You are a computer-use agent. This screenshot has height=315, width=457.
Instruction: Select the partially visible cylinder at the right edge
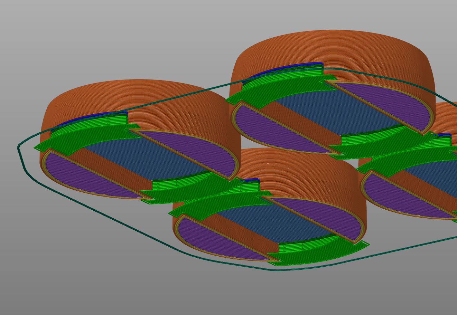point(446,117)
